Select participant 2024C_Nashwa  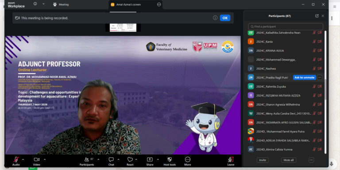pos(285,68)
